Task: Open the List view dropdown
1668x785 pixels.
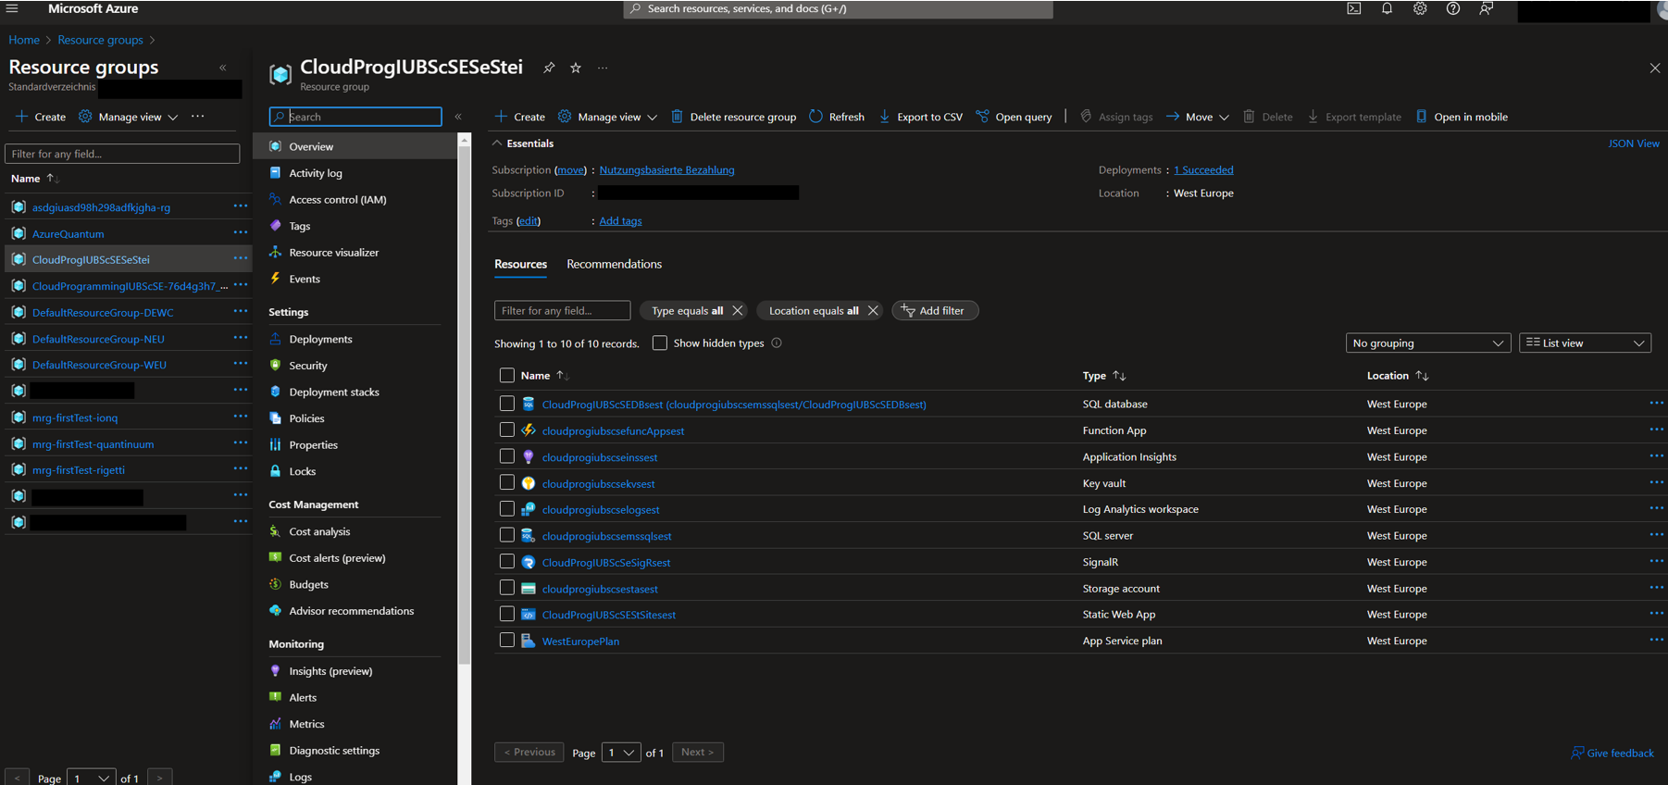Action: pyautogui.click(x=1585, y=343)
